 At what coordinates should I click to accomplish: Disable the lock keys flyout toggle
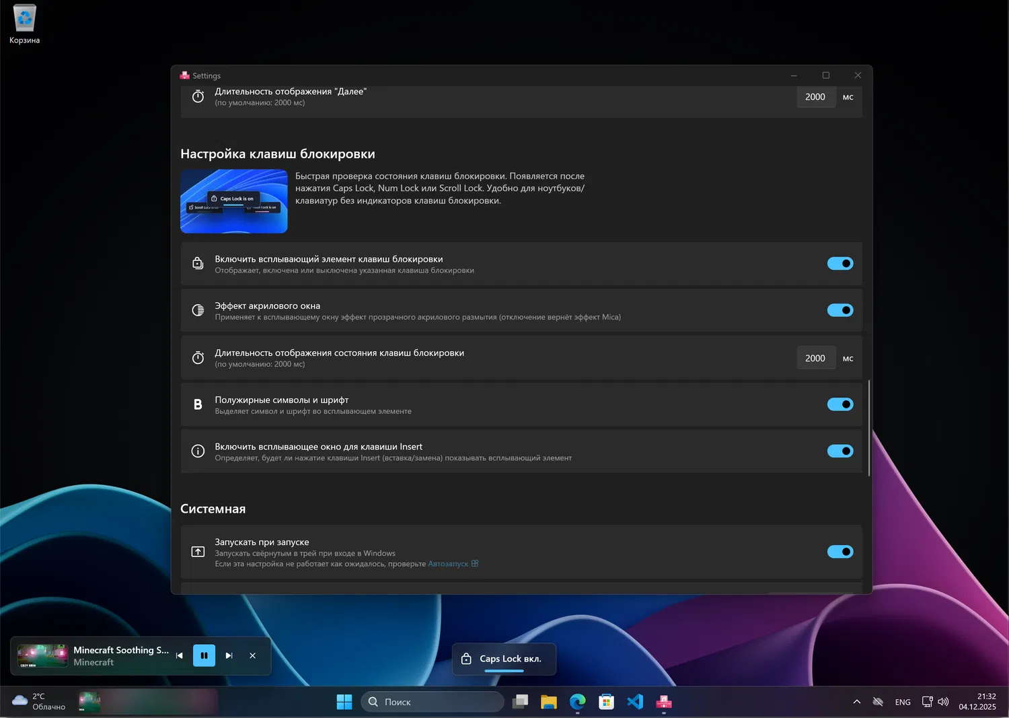click(x=839, y=264)
